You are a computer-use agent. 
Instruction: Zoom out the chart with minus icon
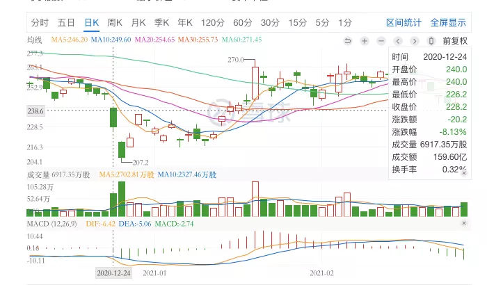pos(381,40)
